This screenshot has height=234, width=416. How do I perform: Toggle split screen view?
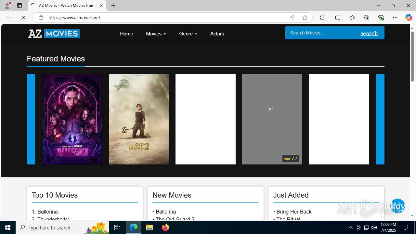click(338, 18)
